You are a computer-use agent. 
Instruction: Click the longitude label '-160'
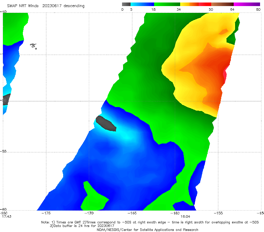tap(175, 213)
